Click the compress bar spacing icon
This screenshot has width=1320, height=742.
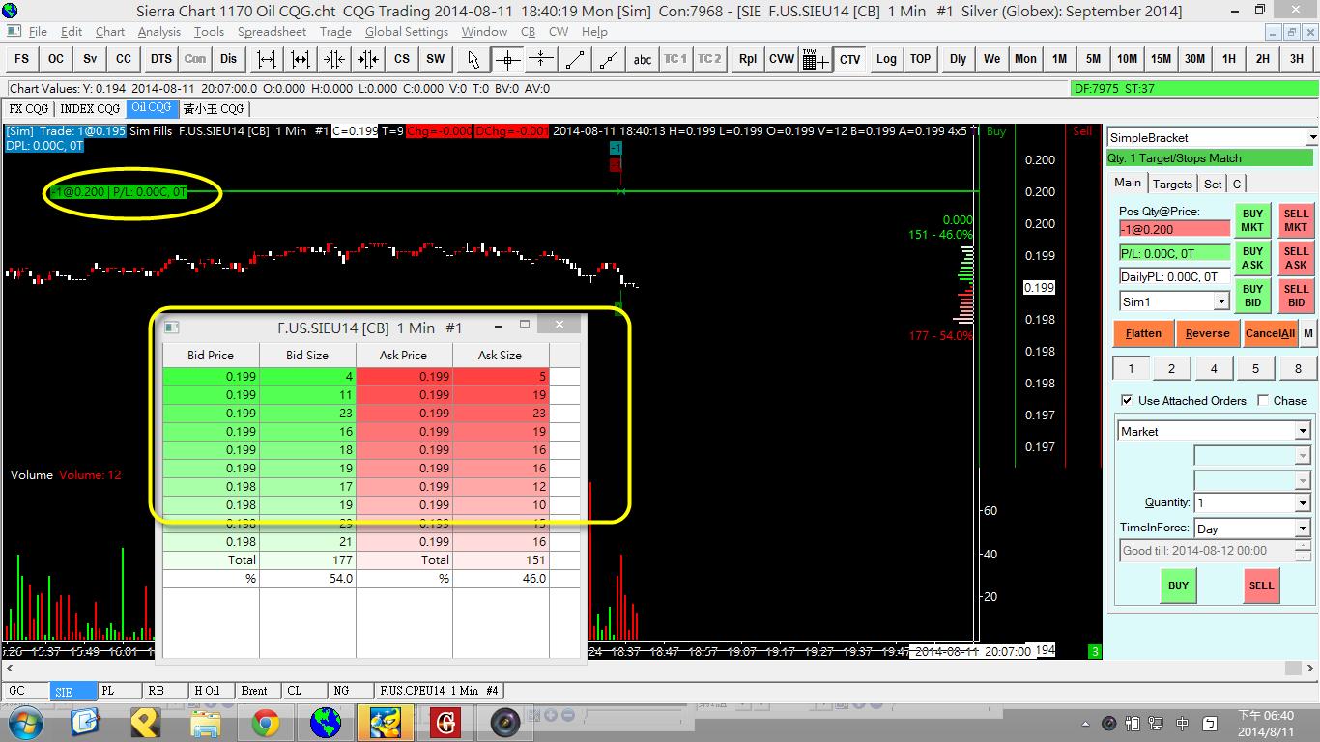334,59
